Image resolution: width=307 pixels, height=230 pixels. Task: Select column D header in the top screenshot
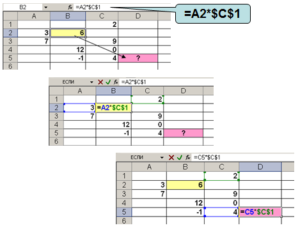[x=138, y=16]
